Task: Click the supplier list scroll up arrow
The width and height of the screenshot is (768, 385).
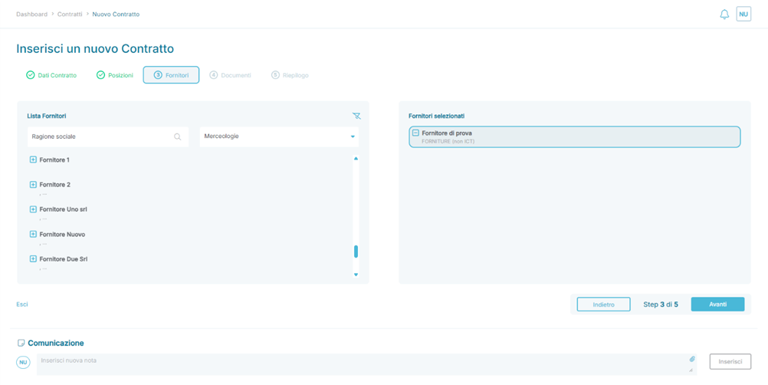Action: tap(356, 158)
